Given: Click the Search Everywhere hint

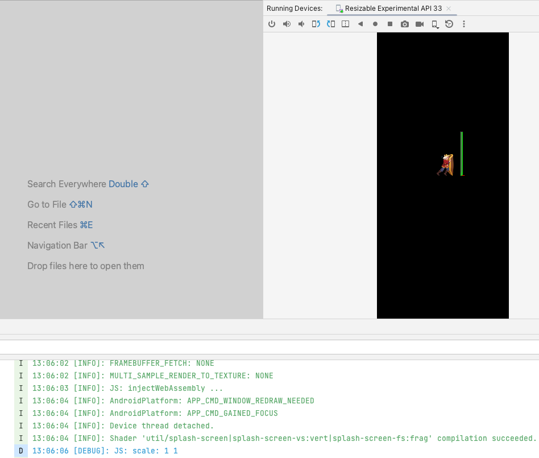Looking at the screenshot, I should pos(88,184).
